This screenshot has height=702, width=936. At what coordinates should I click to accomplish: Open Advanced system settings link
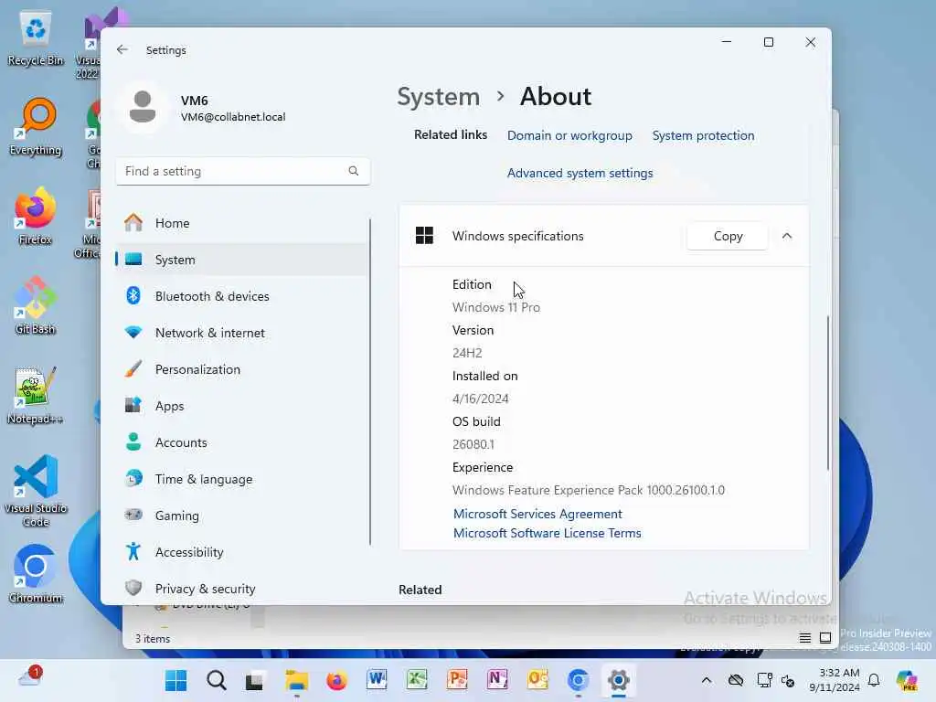[580, 173]
